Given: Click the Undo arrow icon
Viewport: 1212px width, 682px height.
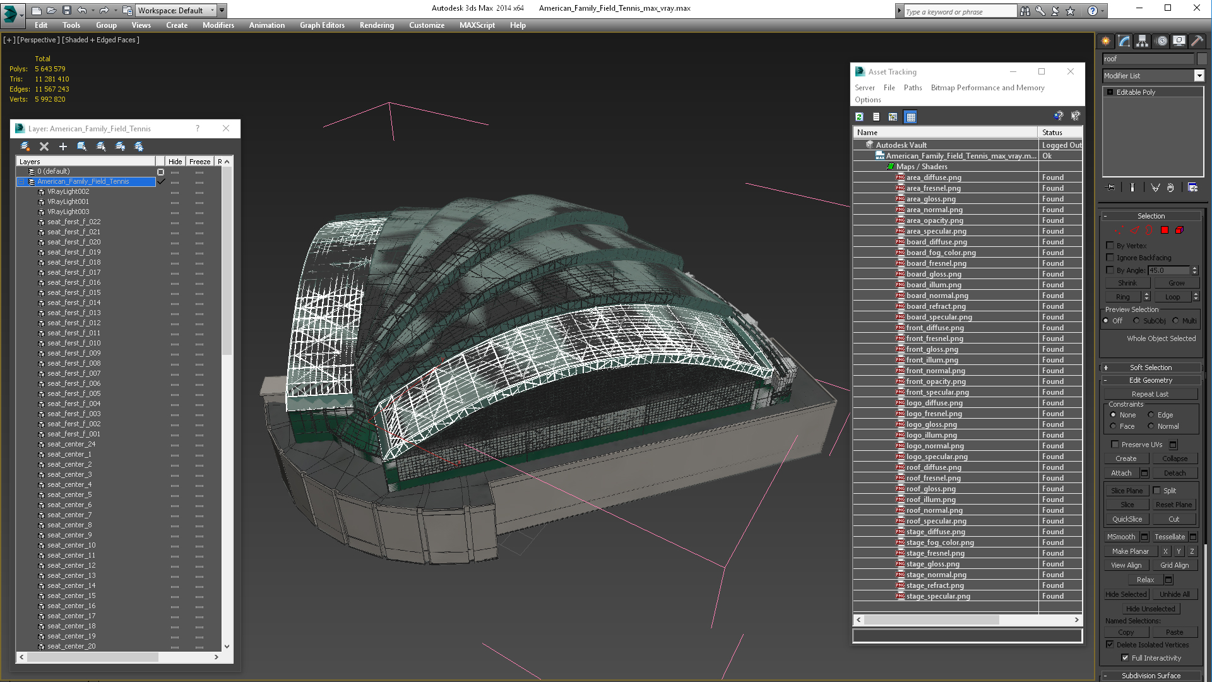Looking at the screenshot, I should 82,10.
